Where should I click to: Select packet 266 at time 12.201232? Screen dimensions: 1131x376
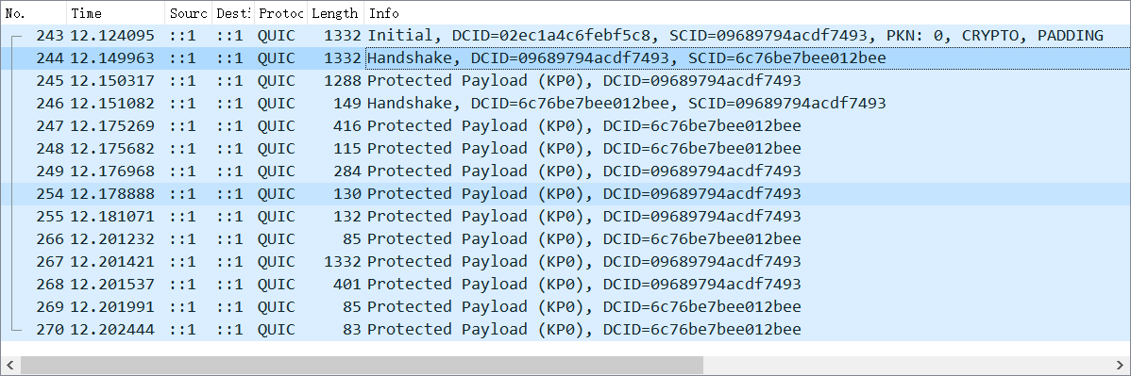tap(565, 238)
